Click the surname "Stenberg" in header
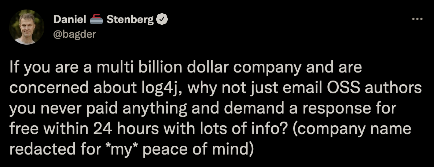434x167 pixels. 130,20
